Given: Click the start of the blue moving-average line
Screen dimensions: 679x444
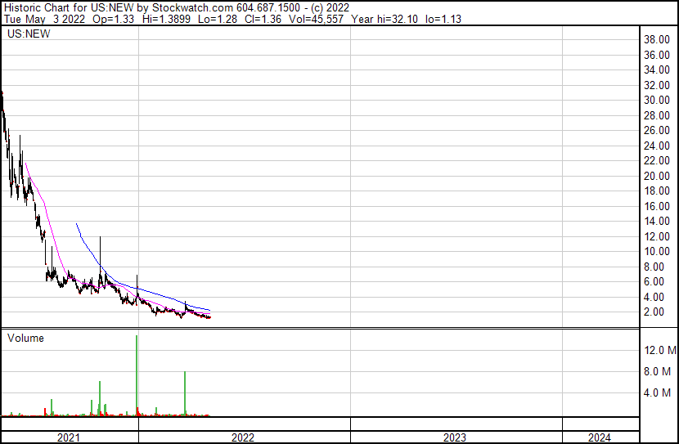Looking at the screenshot, I should click(x=76, y=224).
